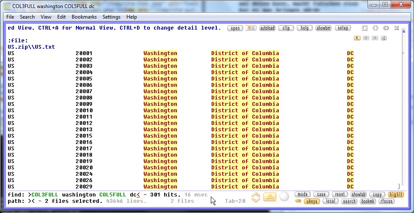414x213 pixels.
Task: Toggle the highlt highlight option
Action: click(396, 194)
